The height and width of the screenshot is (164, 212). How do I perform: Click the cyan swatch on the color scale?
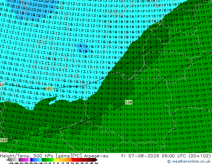[41, 160]
